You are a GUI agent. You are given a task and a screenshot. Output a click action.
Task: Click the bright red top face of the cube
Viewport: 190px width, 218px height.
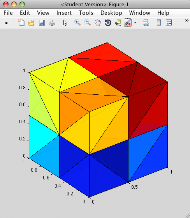pyautogui.click(x=103, y=60)
